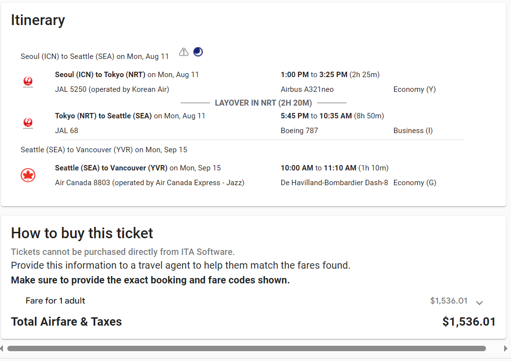Click the scrollbar's left arrow
Screen dimensions: 511x361
tap(2, 349)
